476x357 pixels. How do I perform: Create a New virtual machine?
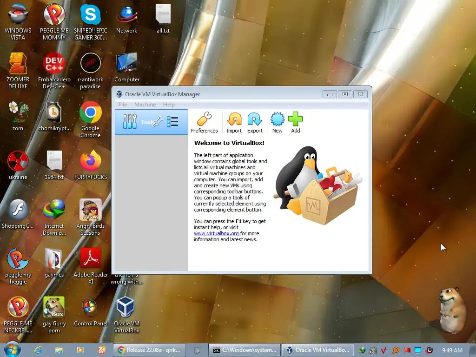click(x=277, y=122)
